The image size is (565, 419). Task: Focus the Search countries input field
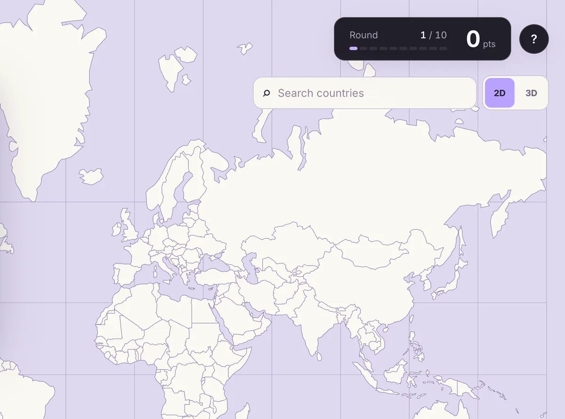point(365,93)
